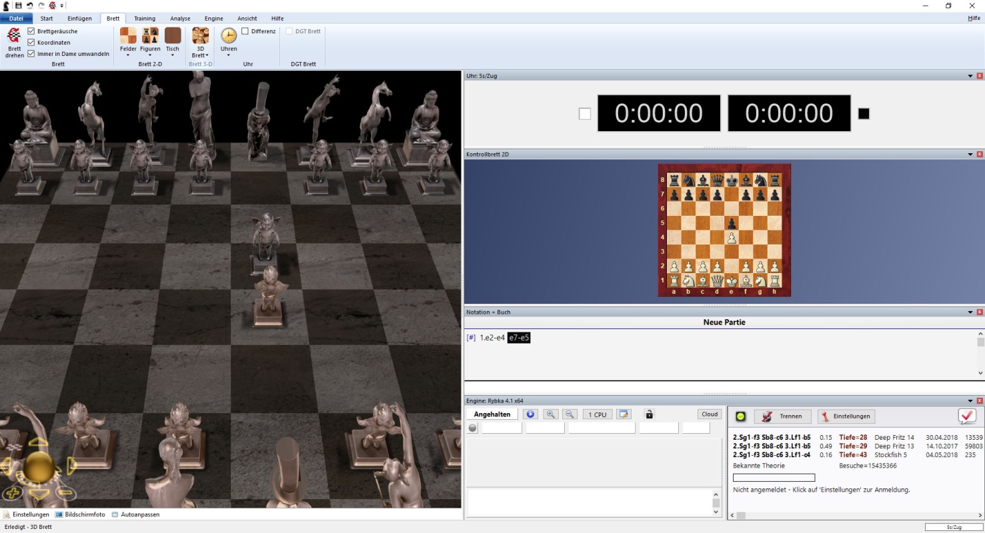The width and height of the screenshot is (985, 533).
Task: Click the engine notes/edit icon next to 1 CPU
Action: [624, 414]
